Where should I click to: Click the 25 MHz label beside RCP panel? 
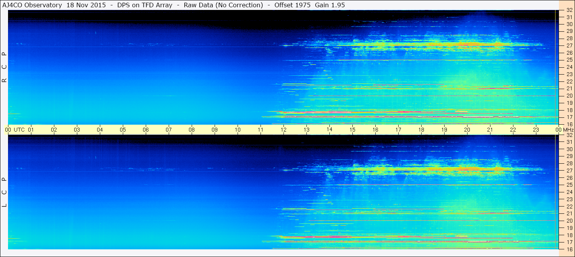point(569,60)
